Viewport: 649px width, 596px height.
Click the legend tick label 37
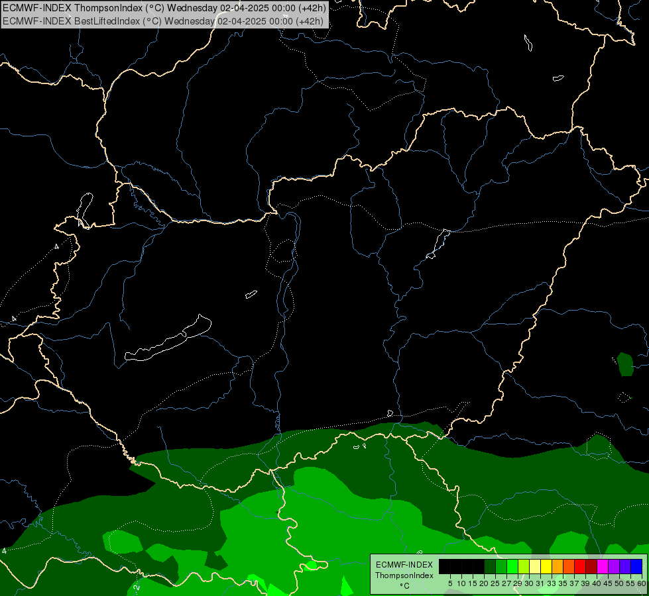(574, 583)
